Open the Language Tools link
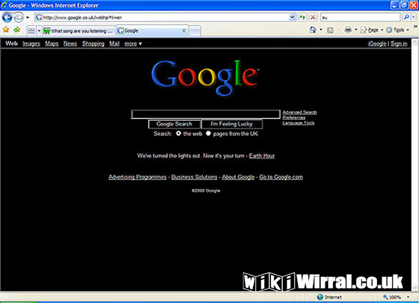 [299, 123]
